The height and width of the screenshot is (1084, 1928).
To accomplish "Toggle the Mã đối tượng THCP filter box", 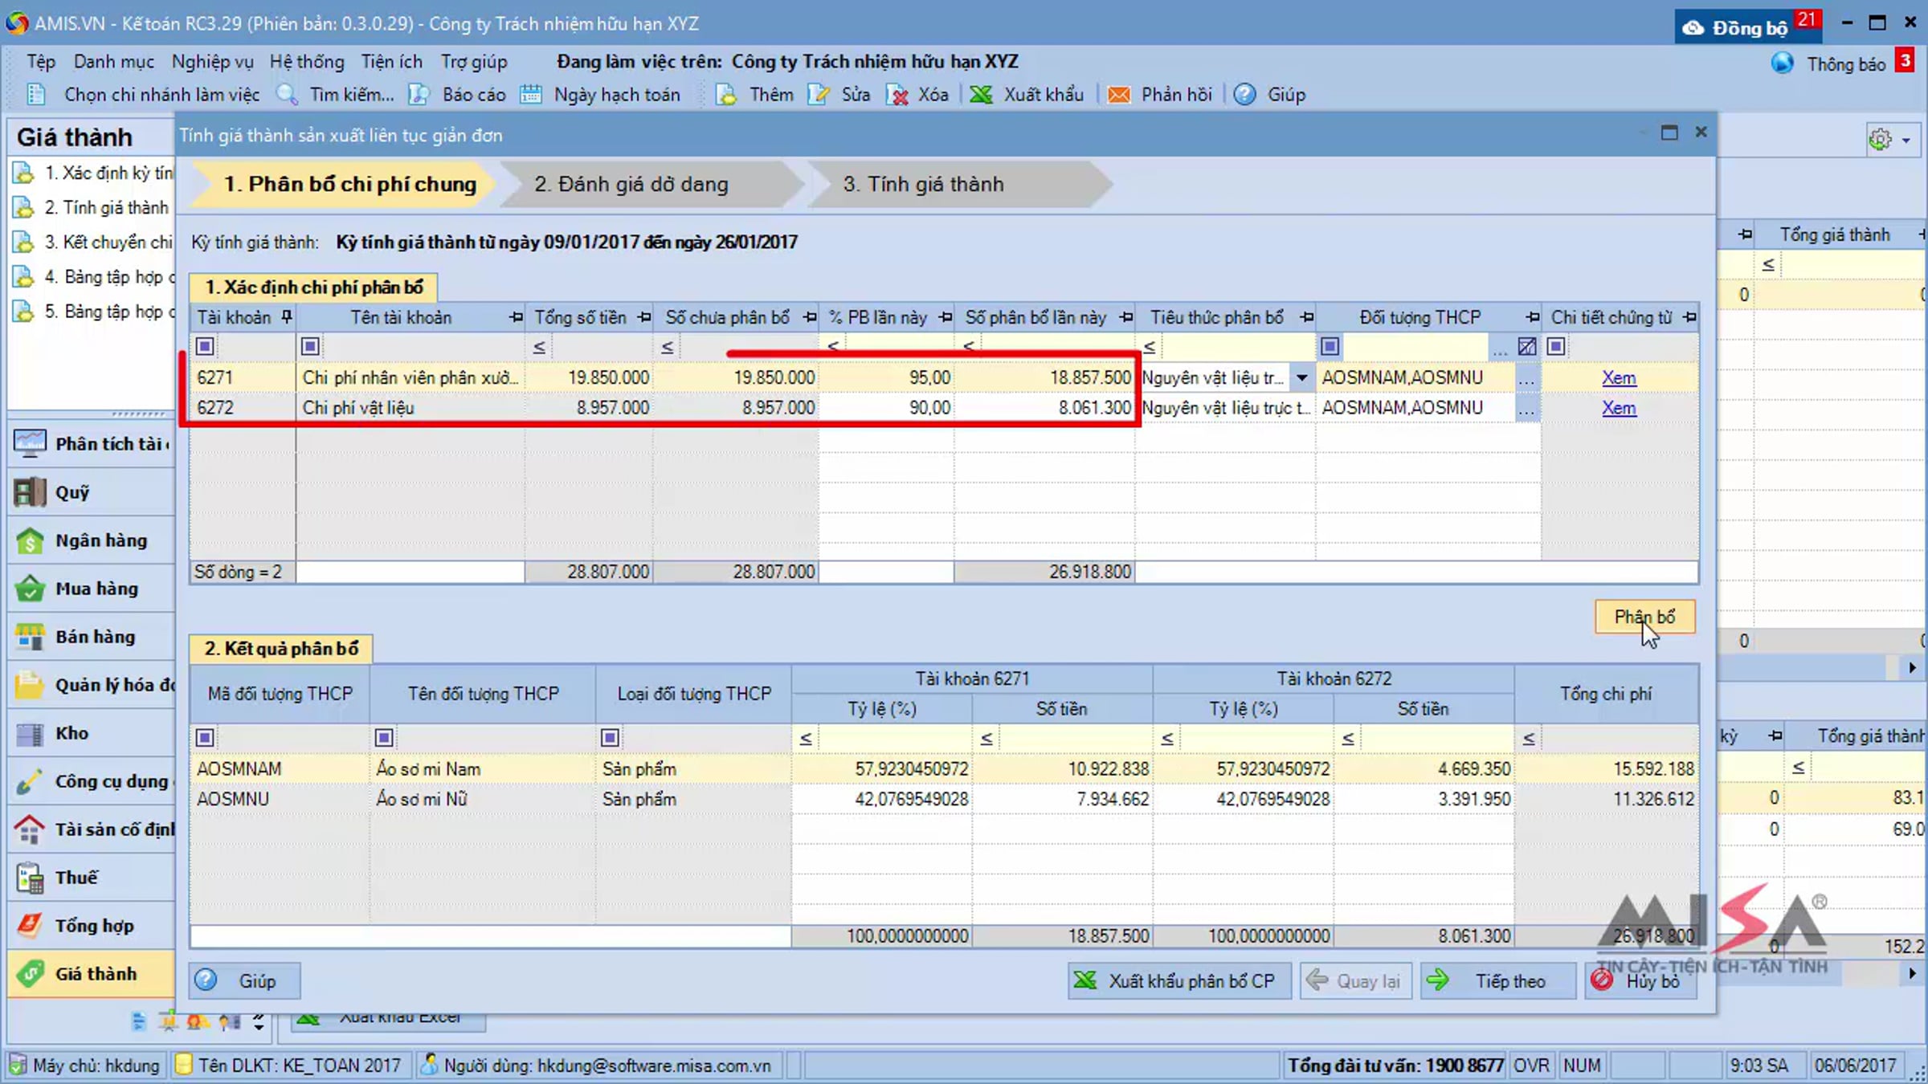I will coord(205,737).
